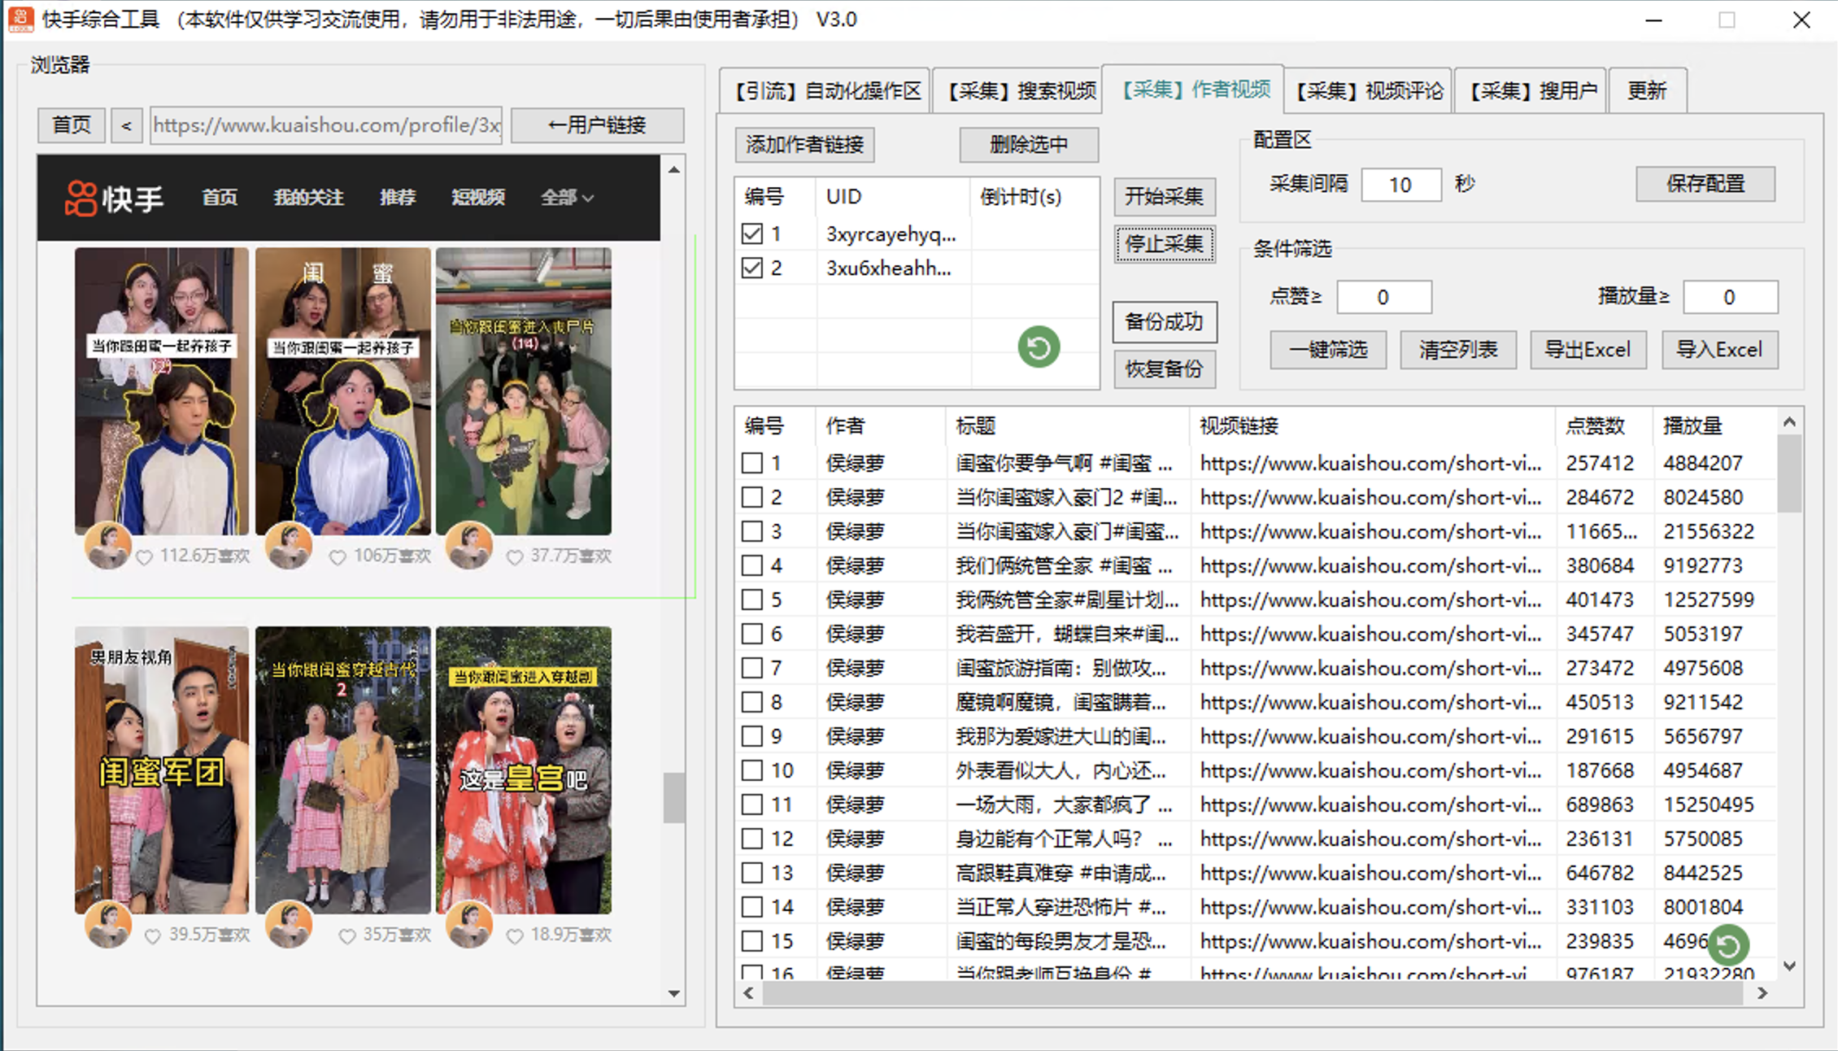This screenshot has height=1051, width=1838.
Task: Switch to the 【引流】自动化操作区 tab
Action: tap(827, 90)
